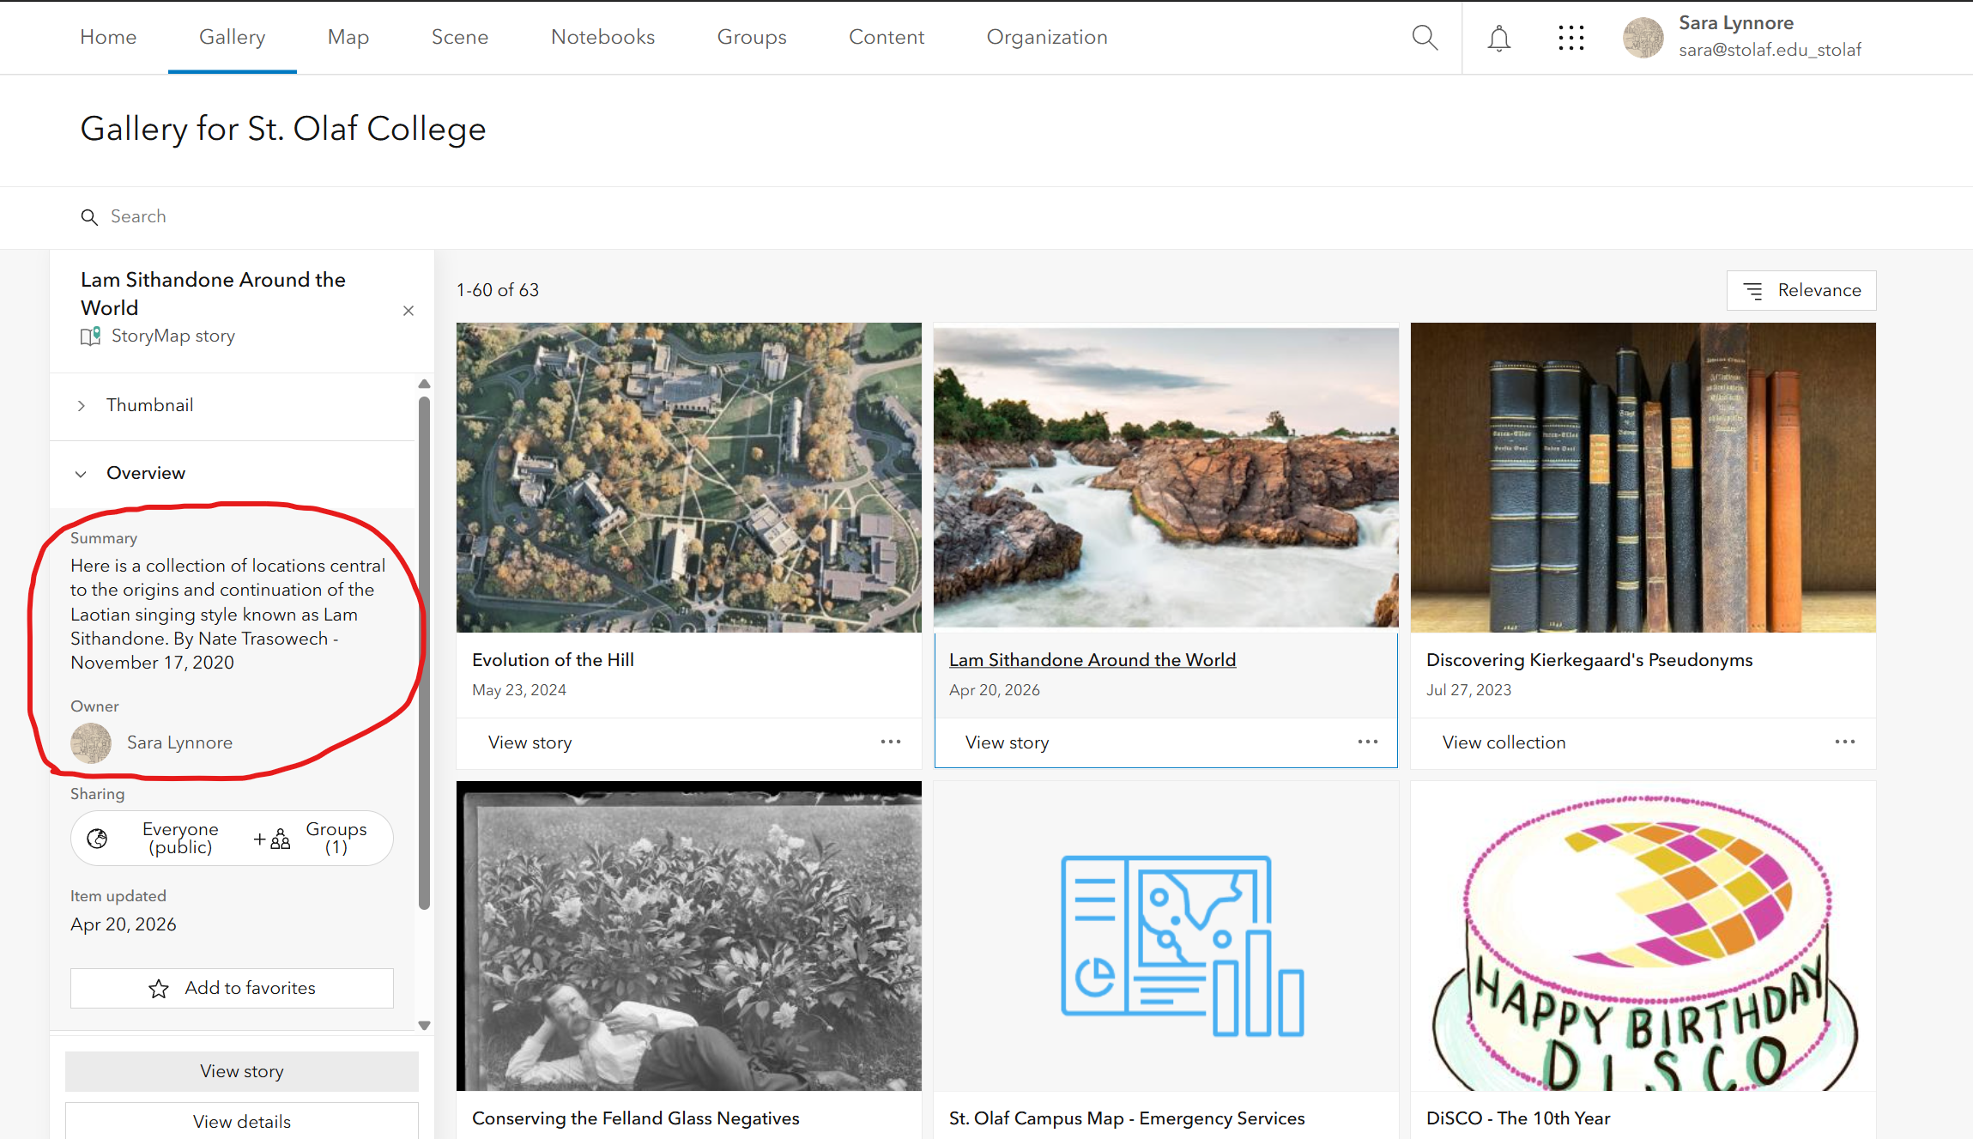Go to the Groups tab

point(752,37)
